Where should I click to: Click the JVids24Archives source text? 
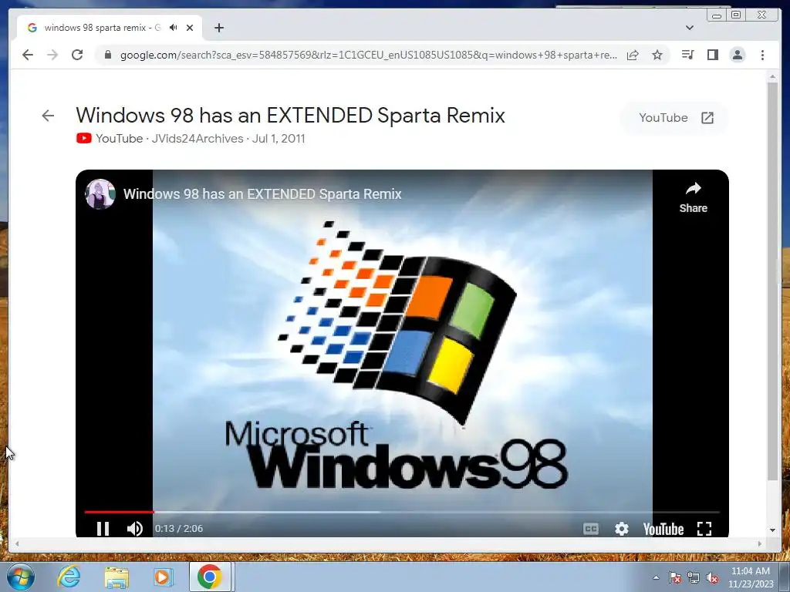[x=197, y=139]
